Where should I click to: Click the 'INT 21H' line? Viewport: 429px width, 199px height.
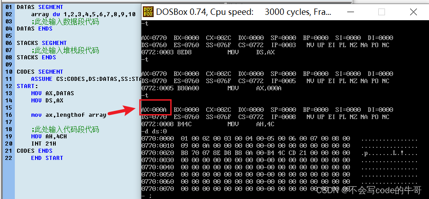pyautogui.click(x=44, y=143)
